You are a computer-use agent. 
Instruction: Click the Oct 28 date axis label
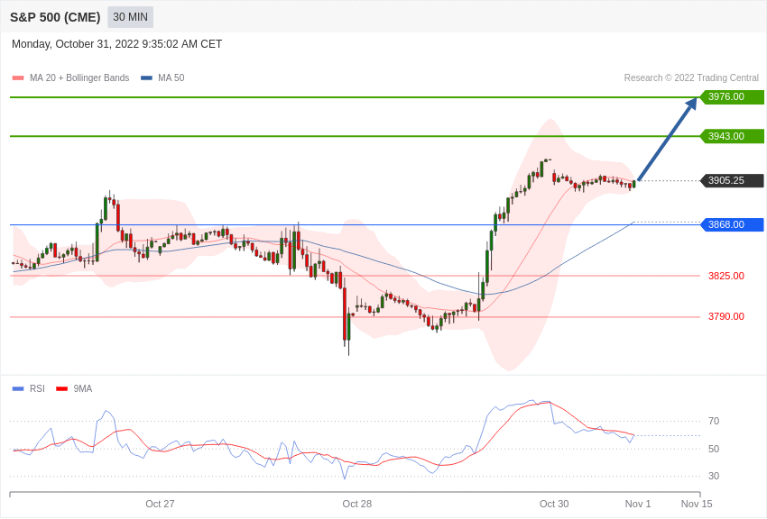click(x=357, y=504)
